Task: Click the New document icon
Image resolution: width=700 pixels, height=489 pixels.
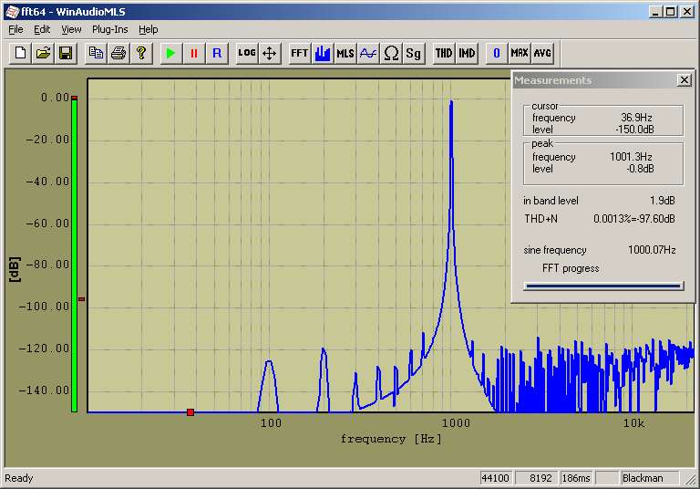Action: 20,53
